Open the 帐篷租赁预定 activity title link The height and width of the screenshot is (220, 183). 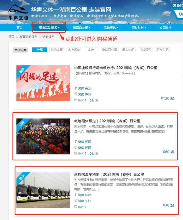[107, 121]
